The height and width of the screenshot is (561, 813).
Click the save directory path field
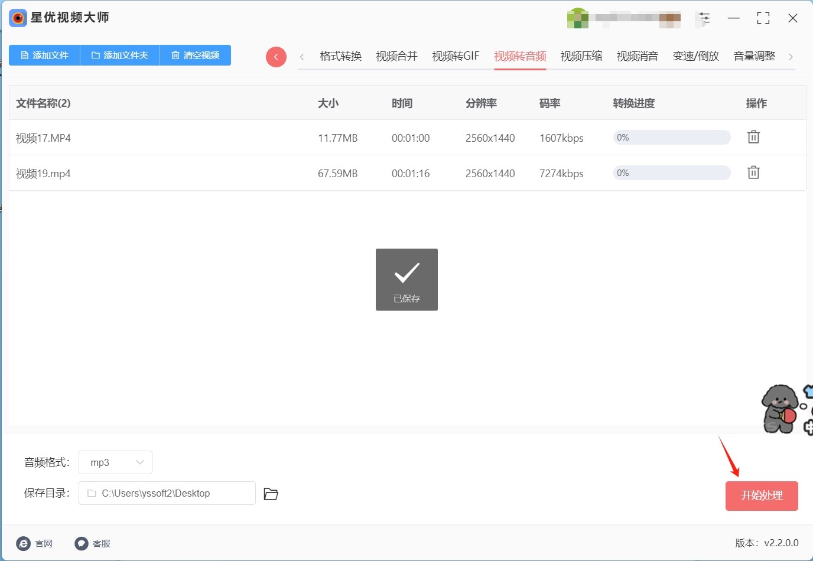167,493
